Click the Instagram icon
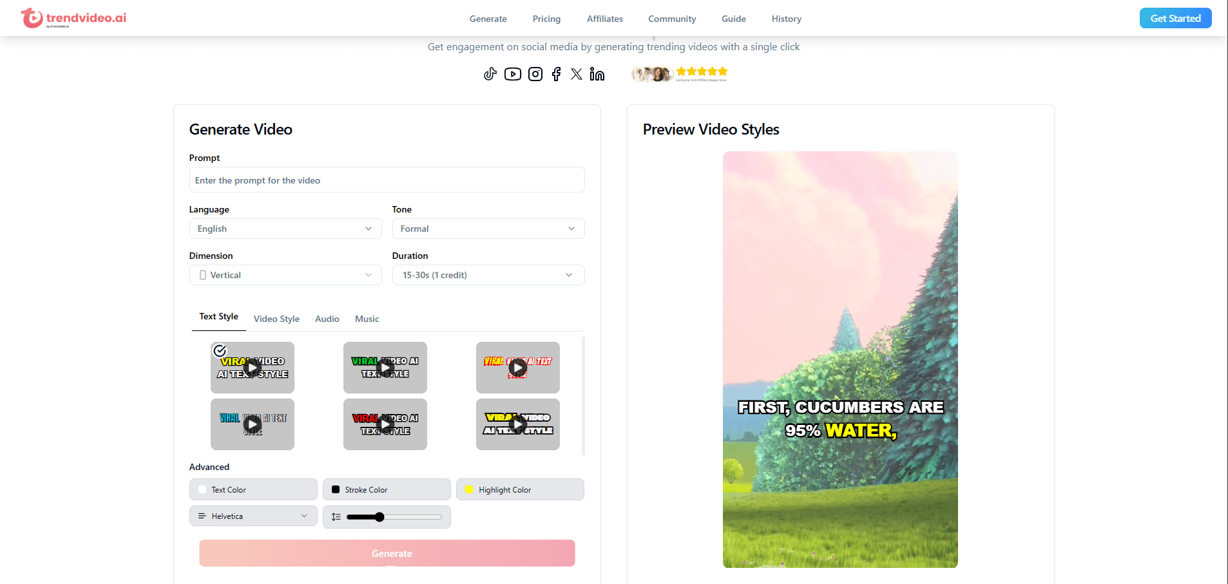Viewport: 1228px width, 584px height. point(535,74)
